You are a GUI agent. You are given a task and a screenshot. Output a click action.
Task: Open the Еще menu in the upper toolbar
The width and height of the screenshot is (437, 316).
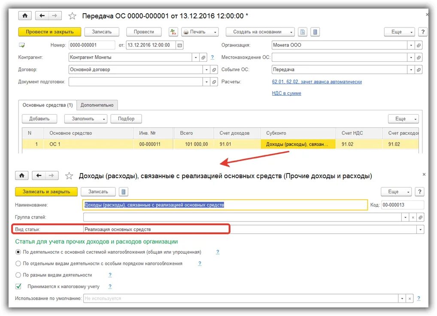click(399, 32)
